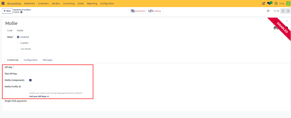Open the apps grid menu icon
The image size is (291, 118).
(3, 3)
